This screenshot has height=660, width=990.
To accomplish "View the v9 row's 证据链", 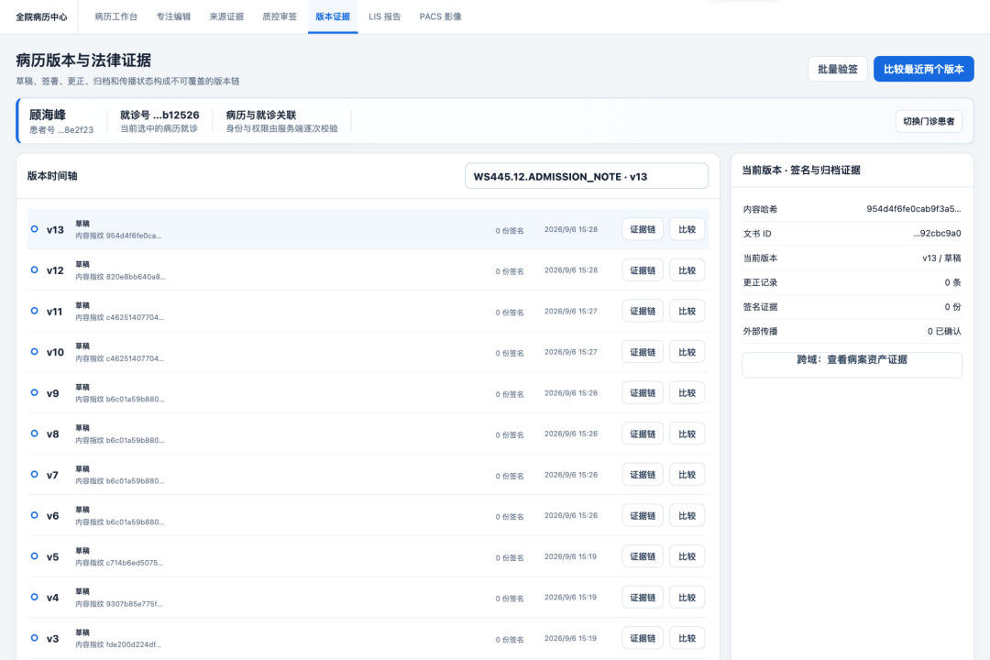I will [x=643, y=393].
